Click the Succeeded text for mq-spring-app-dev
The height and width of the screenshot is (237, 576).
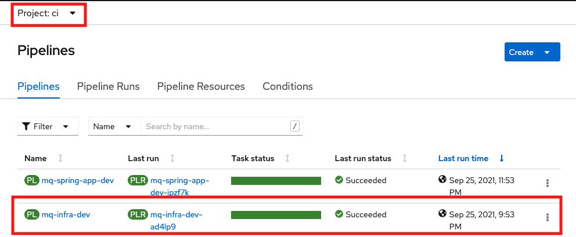click(366, 180)
